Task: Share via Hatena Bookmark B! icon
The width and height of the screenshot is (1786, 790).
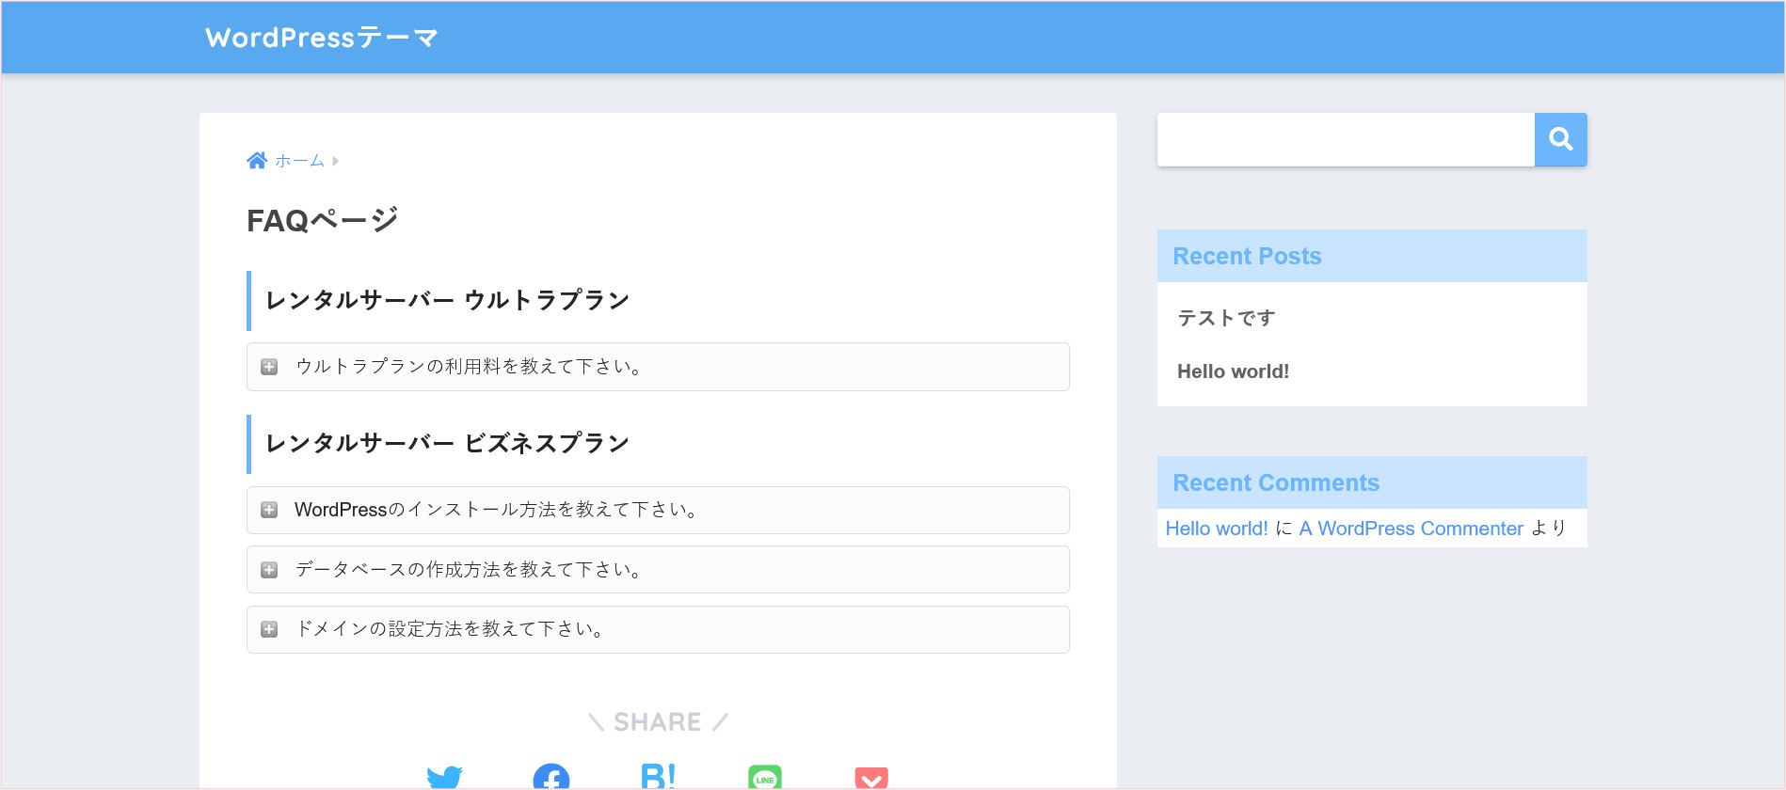Action: [x=658, y=777]
